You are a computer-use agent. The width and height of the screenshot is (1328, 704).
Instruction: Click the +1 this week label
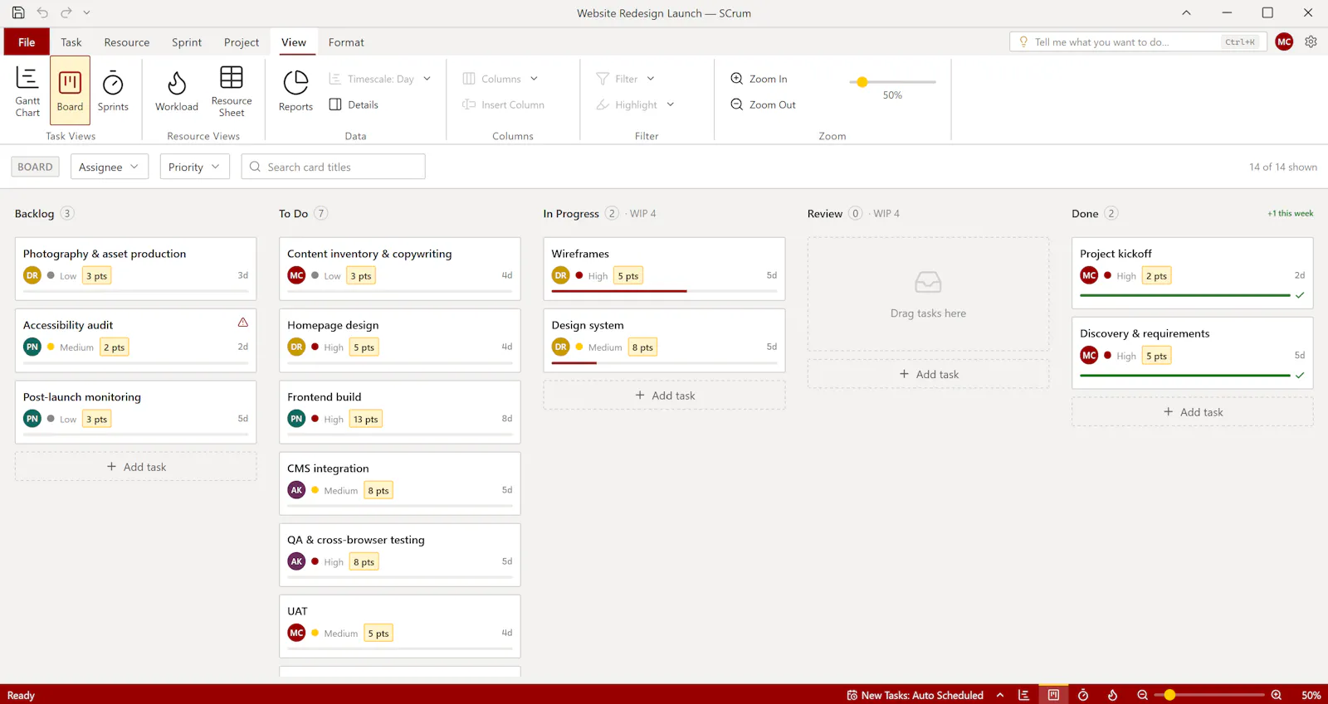coord(1290,213)
